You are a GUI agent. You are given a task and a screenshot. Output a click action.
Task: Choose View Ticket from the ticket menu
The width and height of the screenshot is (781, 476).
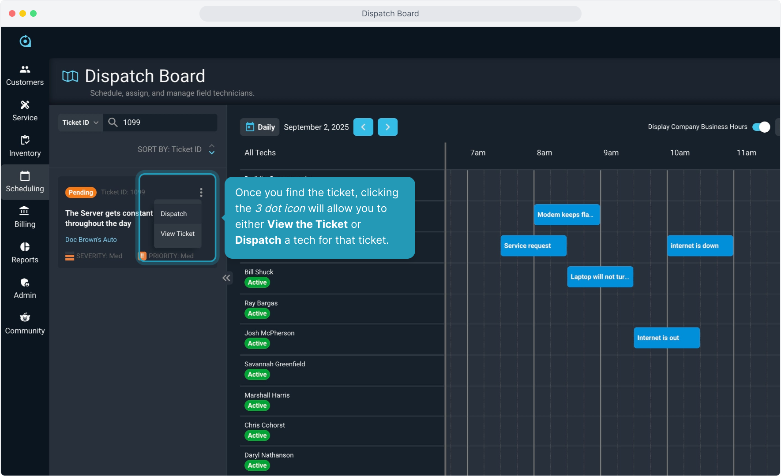(x=177, y=234)
